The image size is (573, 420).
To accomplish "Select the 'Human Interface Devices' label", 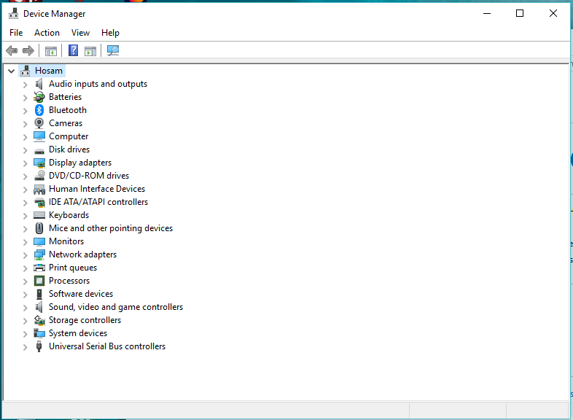I will 97,189.
